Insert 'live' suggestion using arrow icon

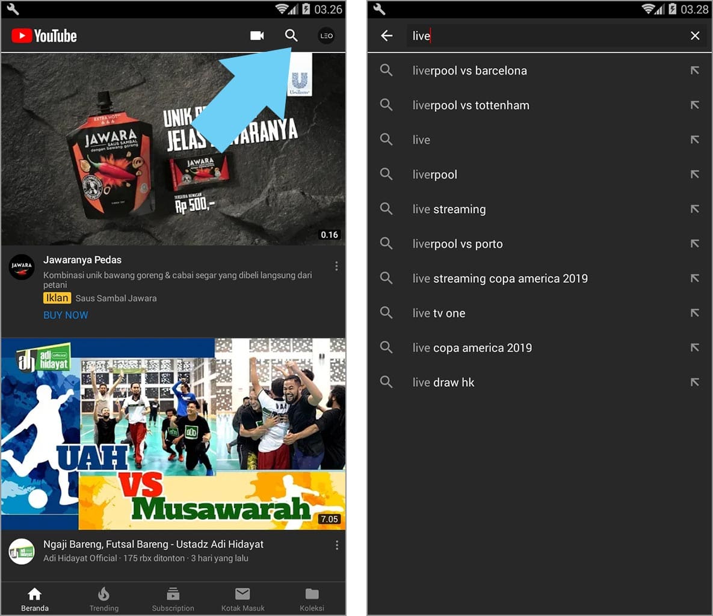[694, 140]
